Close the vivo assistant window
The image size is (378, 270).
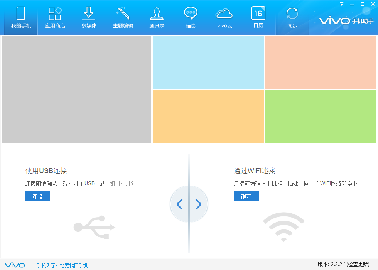(373, 4)
